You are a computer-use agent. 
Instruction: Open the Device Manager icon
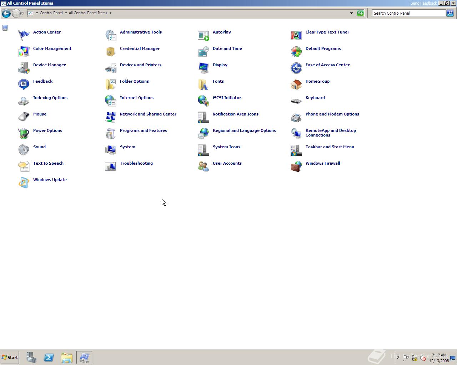[x=24, y=68]
